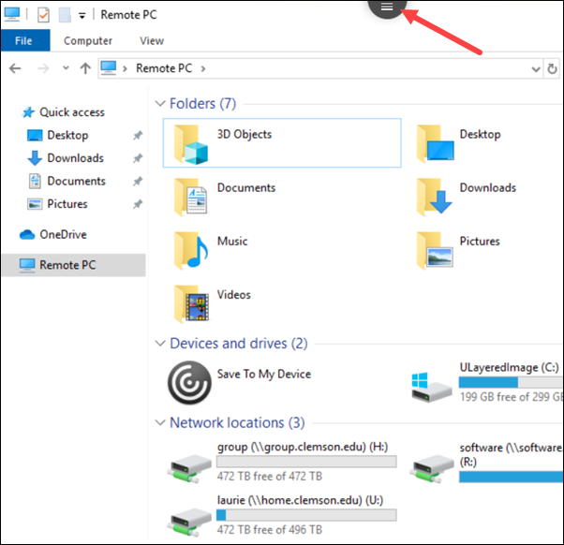
Task: Select the laurie (U:) network drive icon
Action: [189, 522]
